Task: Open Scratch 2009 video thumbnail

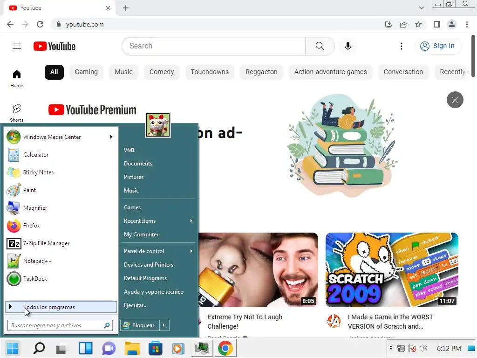Action: click(392, 270)
